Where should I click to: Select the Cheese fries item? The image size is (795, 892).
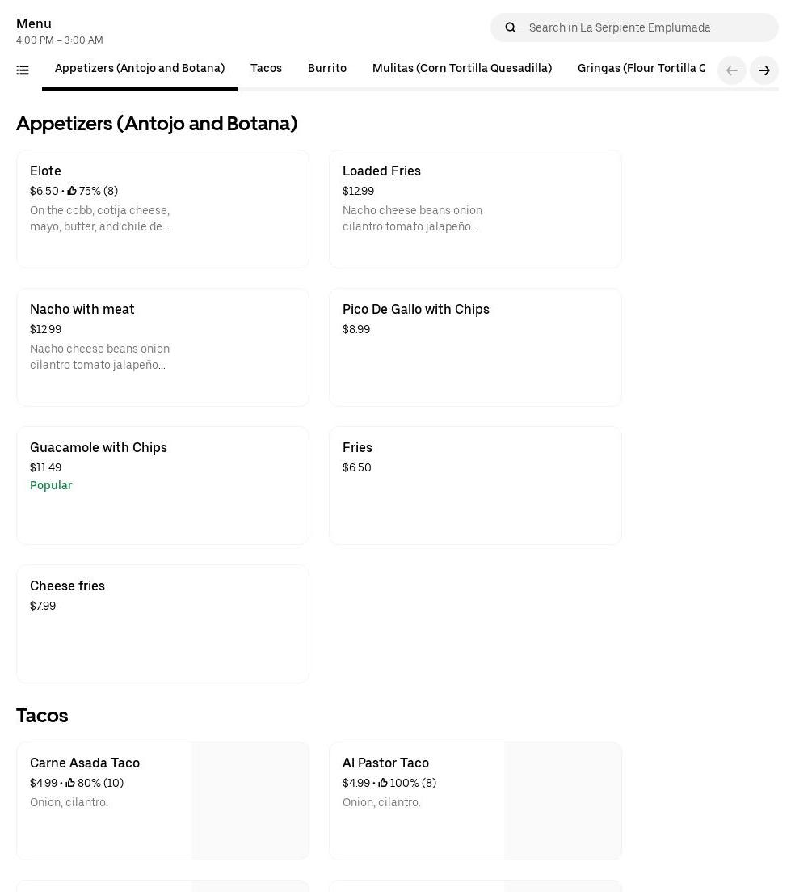(x=162, y=624)
